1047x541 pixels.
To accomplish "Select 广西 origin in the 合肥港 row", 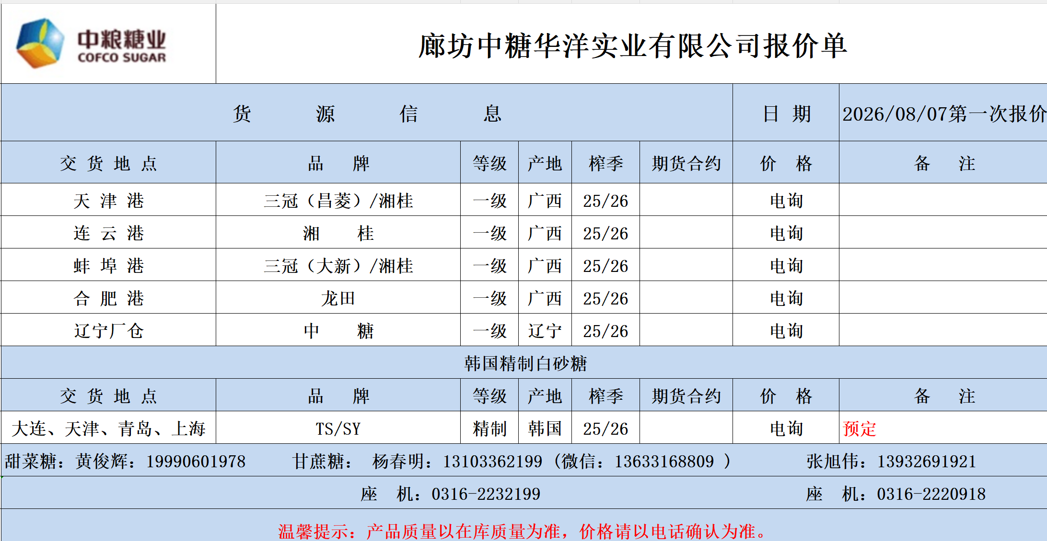I will 545,298.
